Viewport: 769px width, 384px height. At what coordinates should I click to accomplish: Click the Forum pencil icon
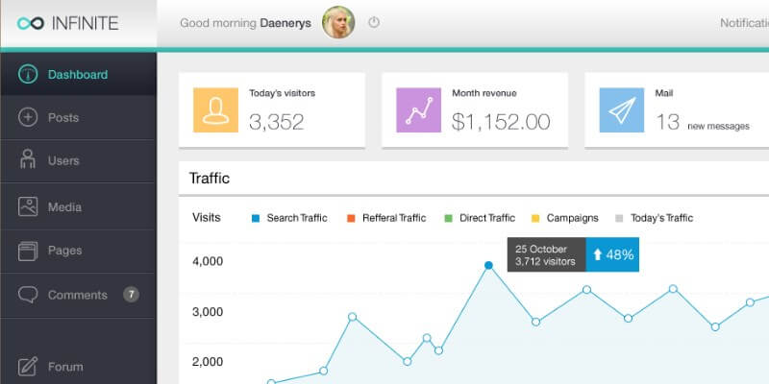click(x=28, y=367)
